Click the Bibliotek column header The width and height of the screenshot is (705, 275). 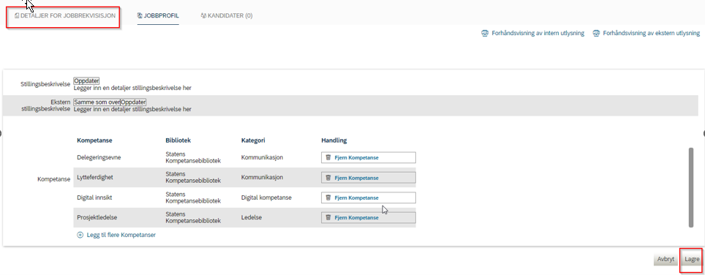click(x=178, y=140)
